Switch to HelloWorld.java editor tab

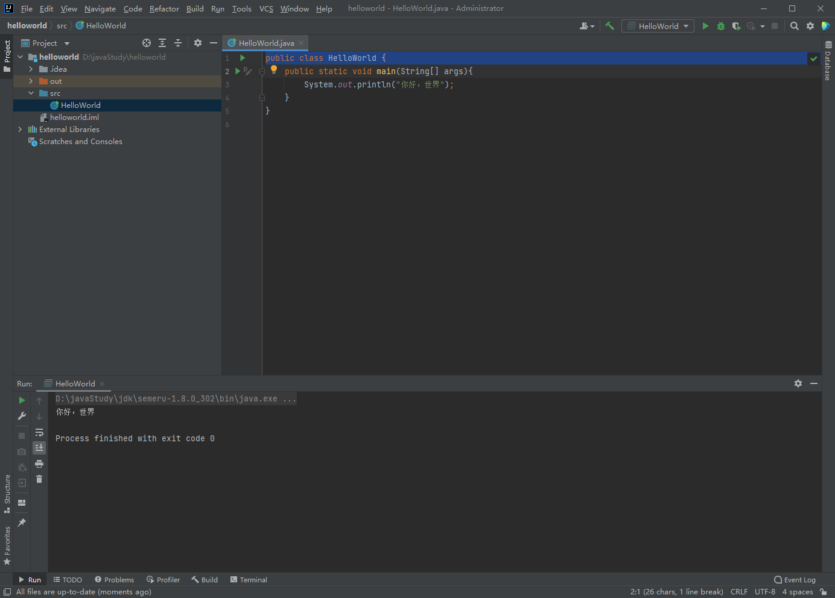(x=266, y=43)
